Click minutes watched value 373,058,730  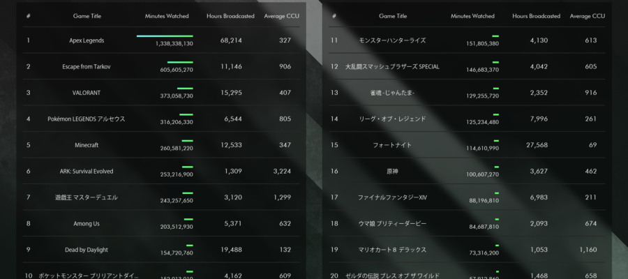pyautogui.click(x=177, y=96)
